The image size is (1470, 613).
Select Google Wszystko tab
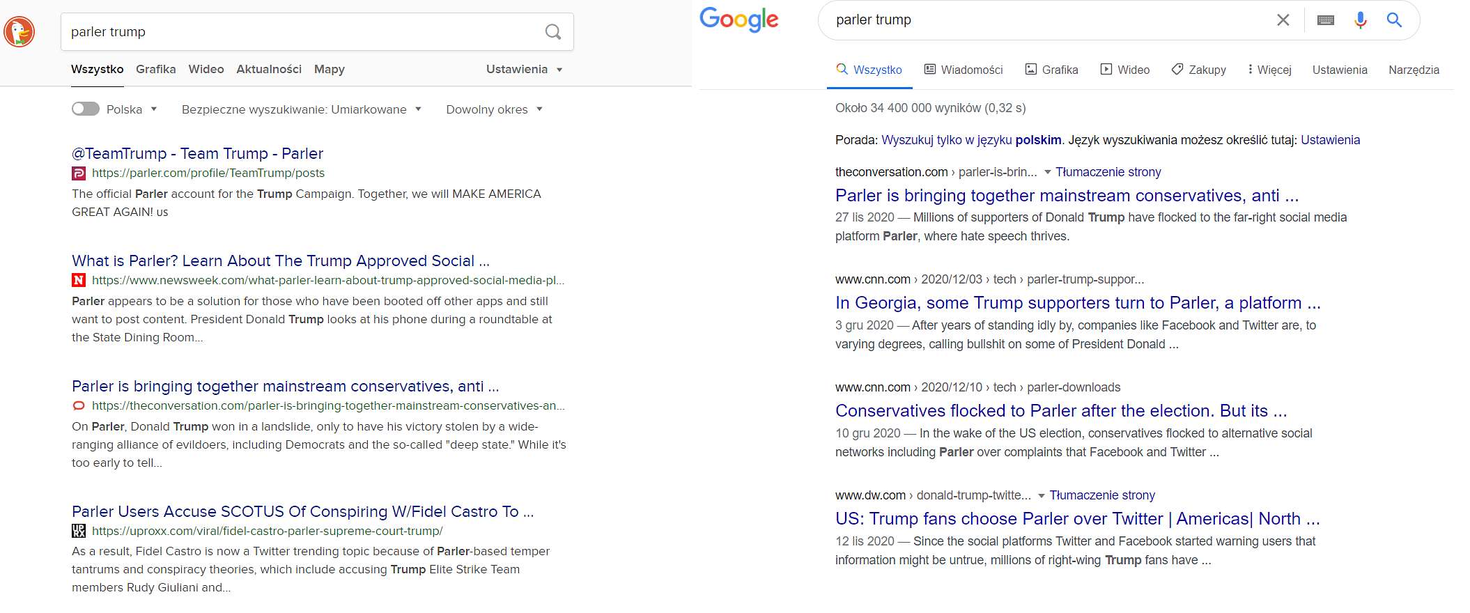[x=869, y=70]
